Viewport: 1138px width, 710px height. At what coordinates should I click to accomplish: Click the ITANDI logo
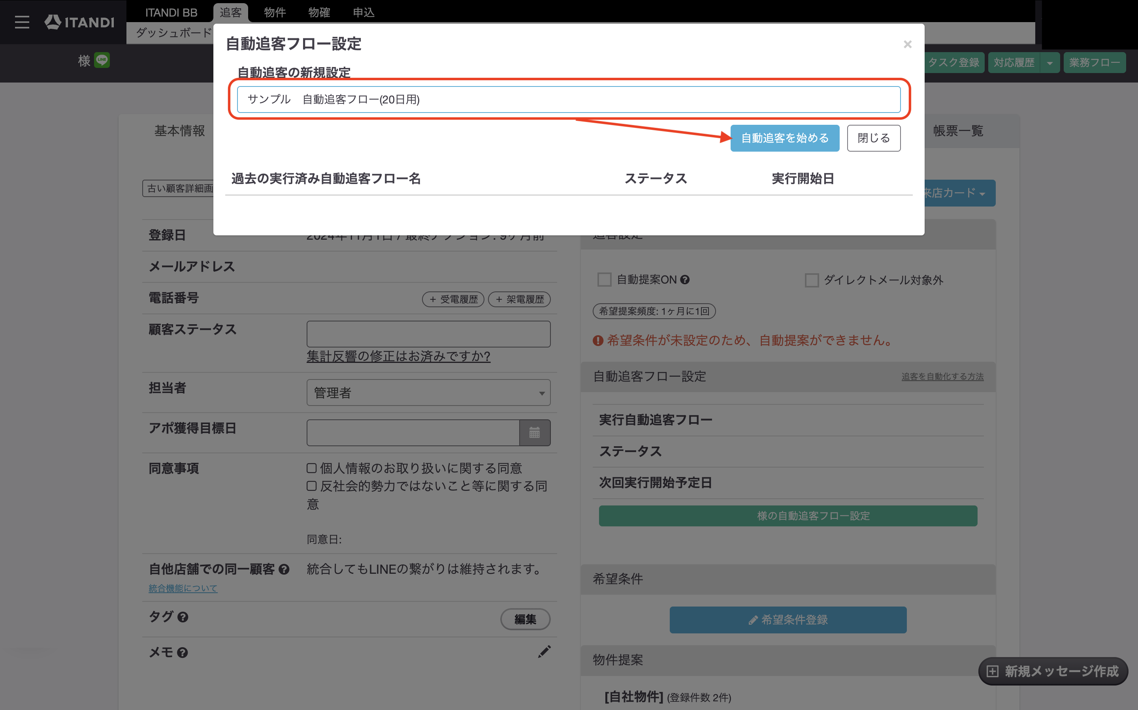pyautogui.click(x=79, y=22)
